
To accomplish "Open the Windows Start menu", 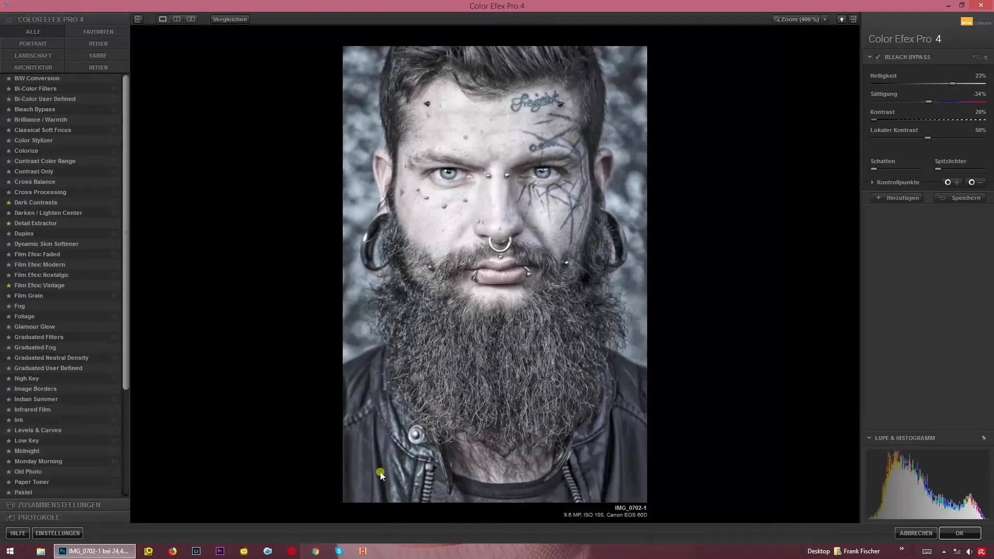I will pyautogui.click(x=10, y=551).
